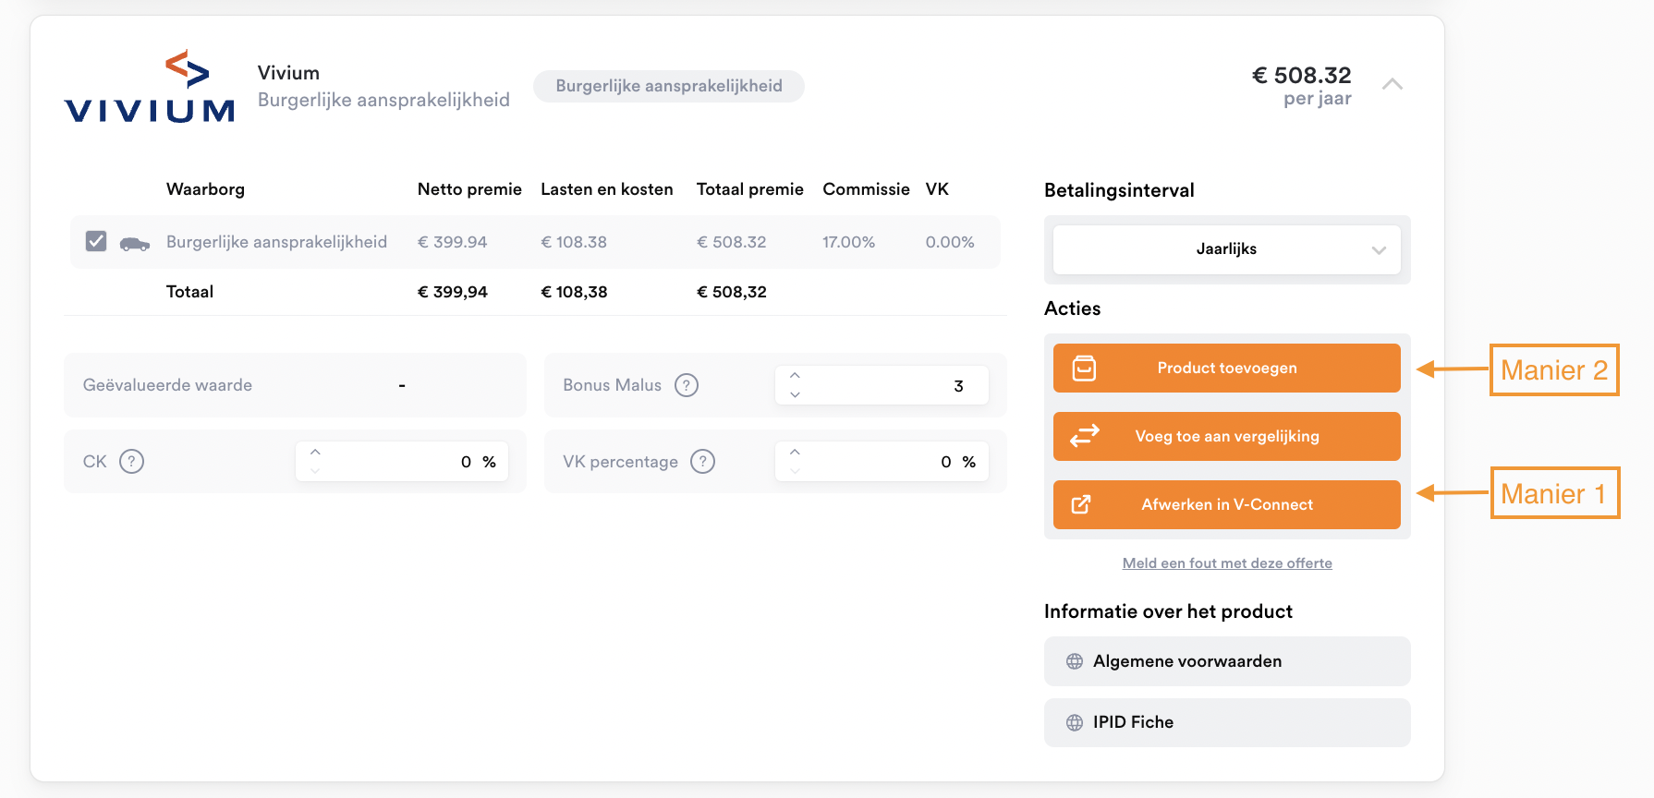Click the swap arrows icon on Voeg toe aan vergelijking
This screenshot has width=1654, height=798.
pyautogui.click(x=1085, y=435)
